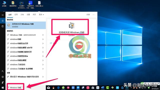Launch Microsoft Edge from taskbar
This screenshot has width=160, height=90.
pyautogui.click(x=58, y=88)
